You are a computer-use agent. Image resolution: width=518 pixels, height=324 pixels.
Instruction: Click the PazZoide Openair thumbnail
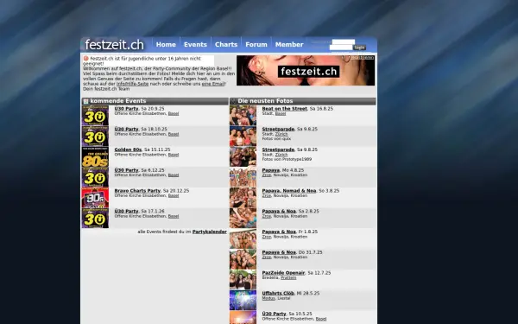243,280
